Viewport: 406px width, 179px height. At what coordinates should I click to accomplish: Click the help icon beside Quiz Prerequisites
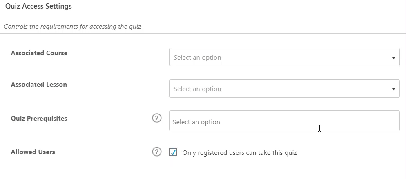(x=157, y=118)
